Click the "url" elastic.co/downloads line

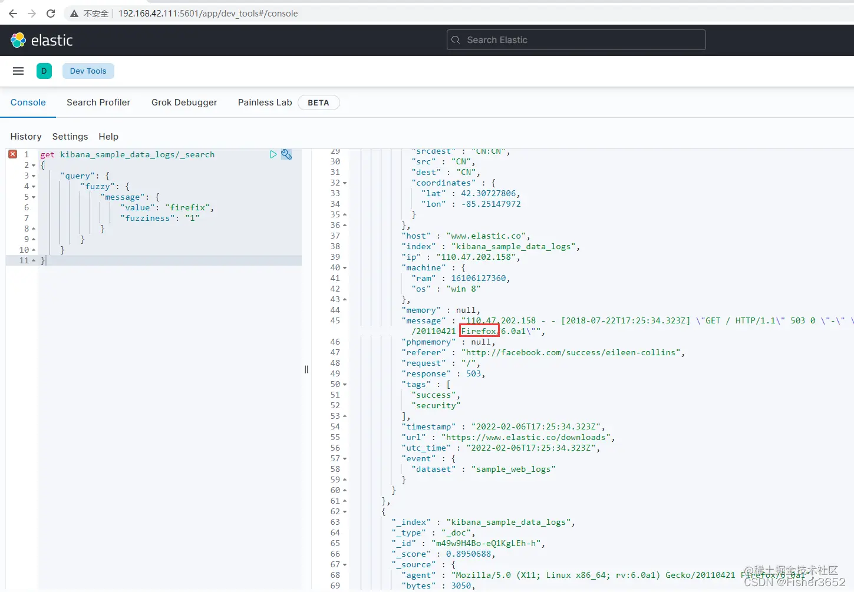(x=508, y=437)
